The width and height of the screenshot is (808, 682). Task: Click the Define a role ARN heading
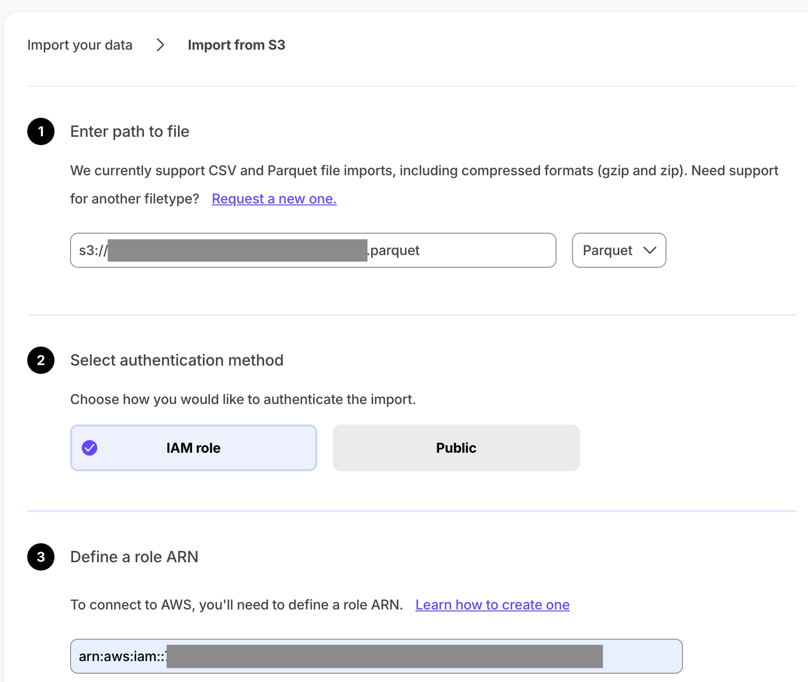click(134, 557)
